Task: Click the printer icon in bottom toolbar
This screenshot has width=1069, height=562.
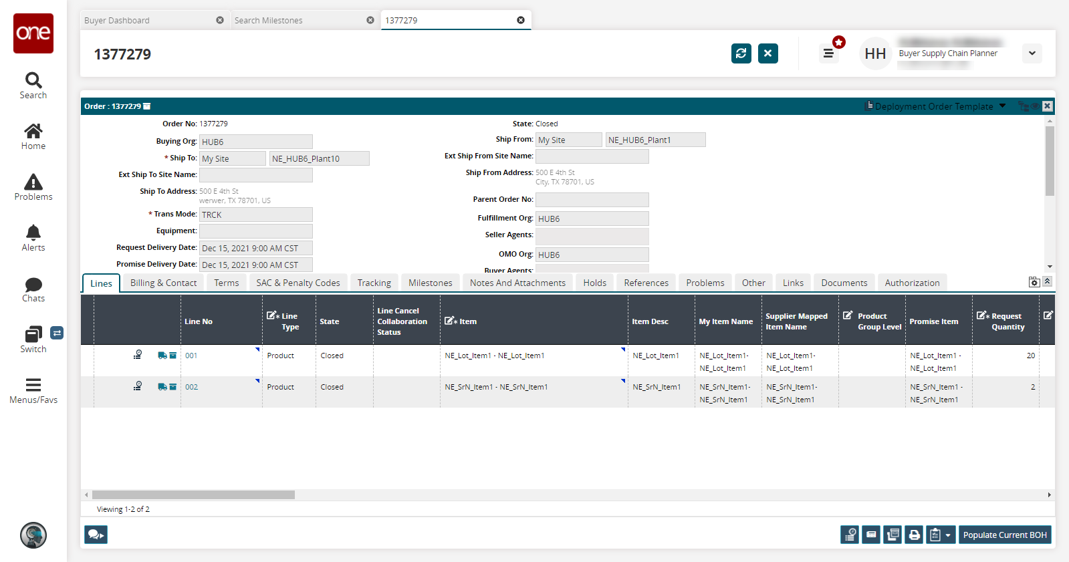Action: tap(914, 535)
